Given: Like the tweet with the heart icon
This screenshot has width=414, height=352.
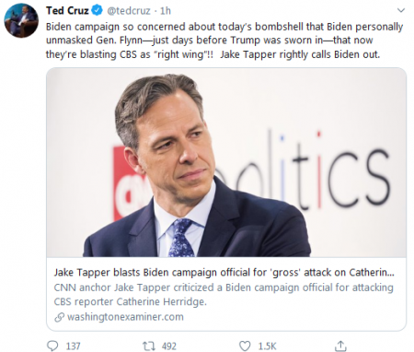Looking at the screenshot, I should click(245, 346).
